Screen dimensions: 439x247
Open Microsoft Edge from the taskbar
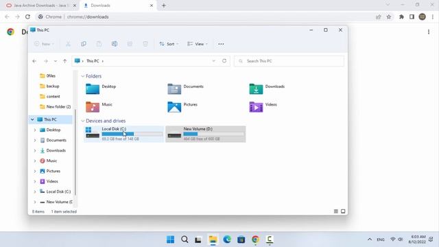[227, 239]
